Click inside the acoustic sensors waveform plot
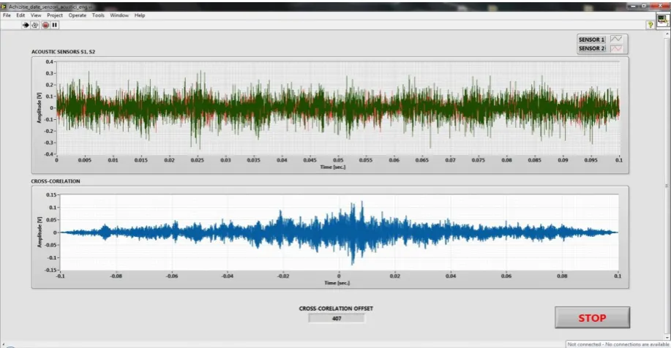671x348 pixels. point(338,107)
